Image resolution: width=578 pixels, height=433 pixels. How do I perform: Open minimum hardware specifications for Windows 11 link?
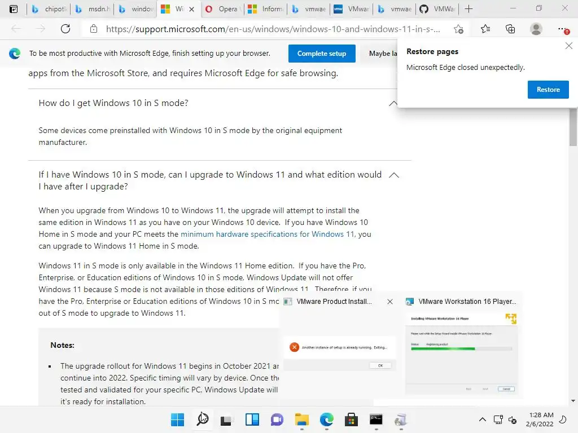pyautogui.click(x=268, y=234)
